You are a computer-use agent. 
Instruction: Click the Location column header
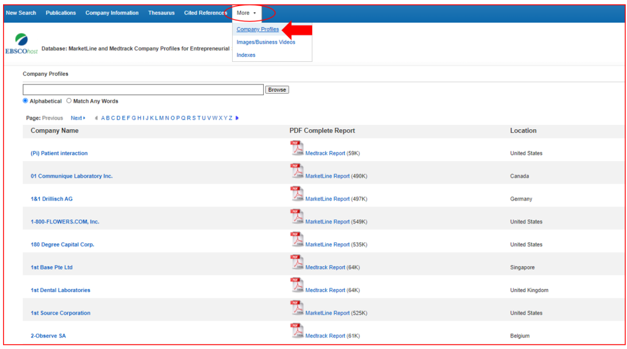pyautogui.click(x=523, y=131)
